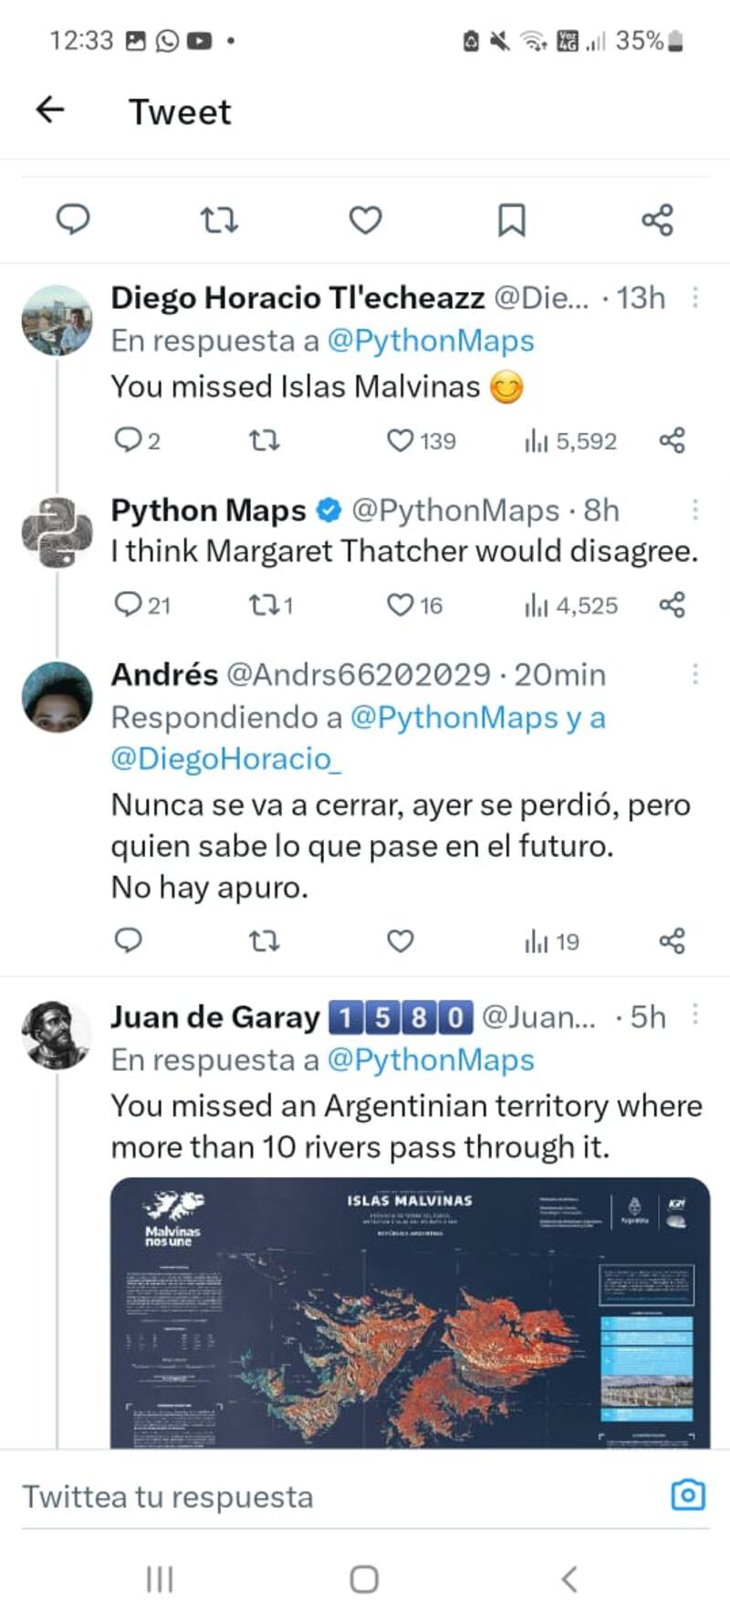730x1624 pixels.
Task: Like Diego Horacio's Islas Malvinas reply
Action: click(x=401, y=441)
